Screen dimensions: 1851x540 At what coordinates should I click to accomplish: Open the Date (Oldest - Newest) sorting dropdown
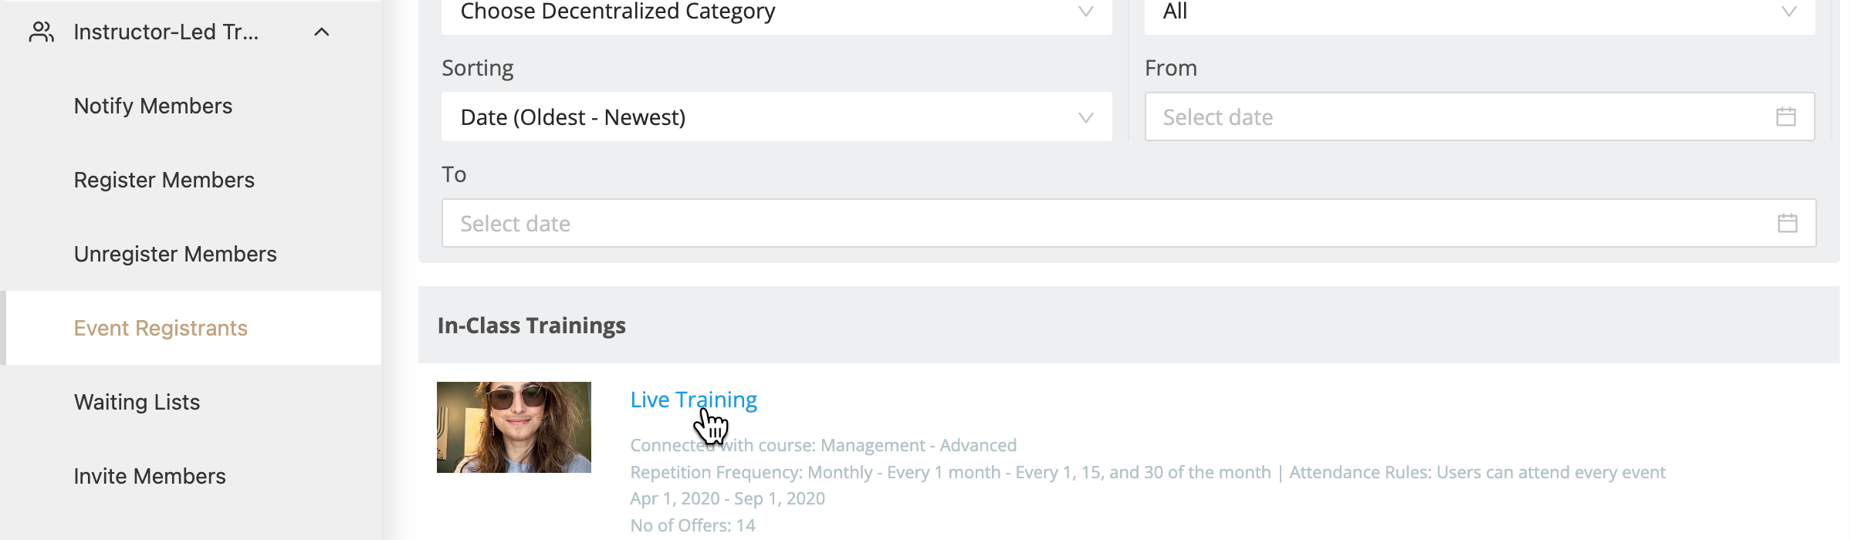777,116
